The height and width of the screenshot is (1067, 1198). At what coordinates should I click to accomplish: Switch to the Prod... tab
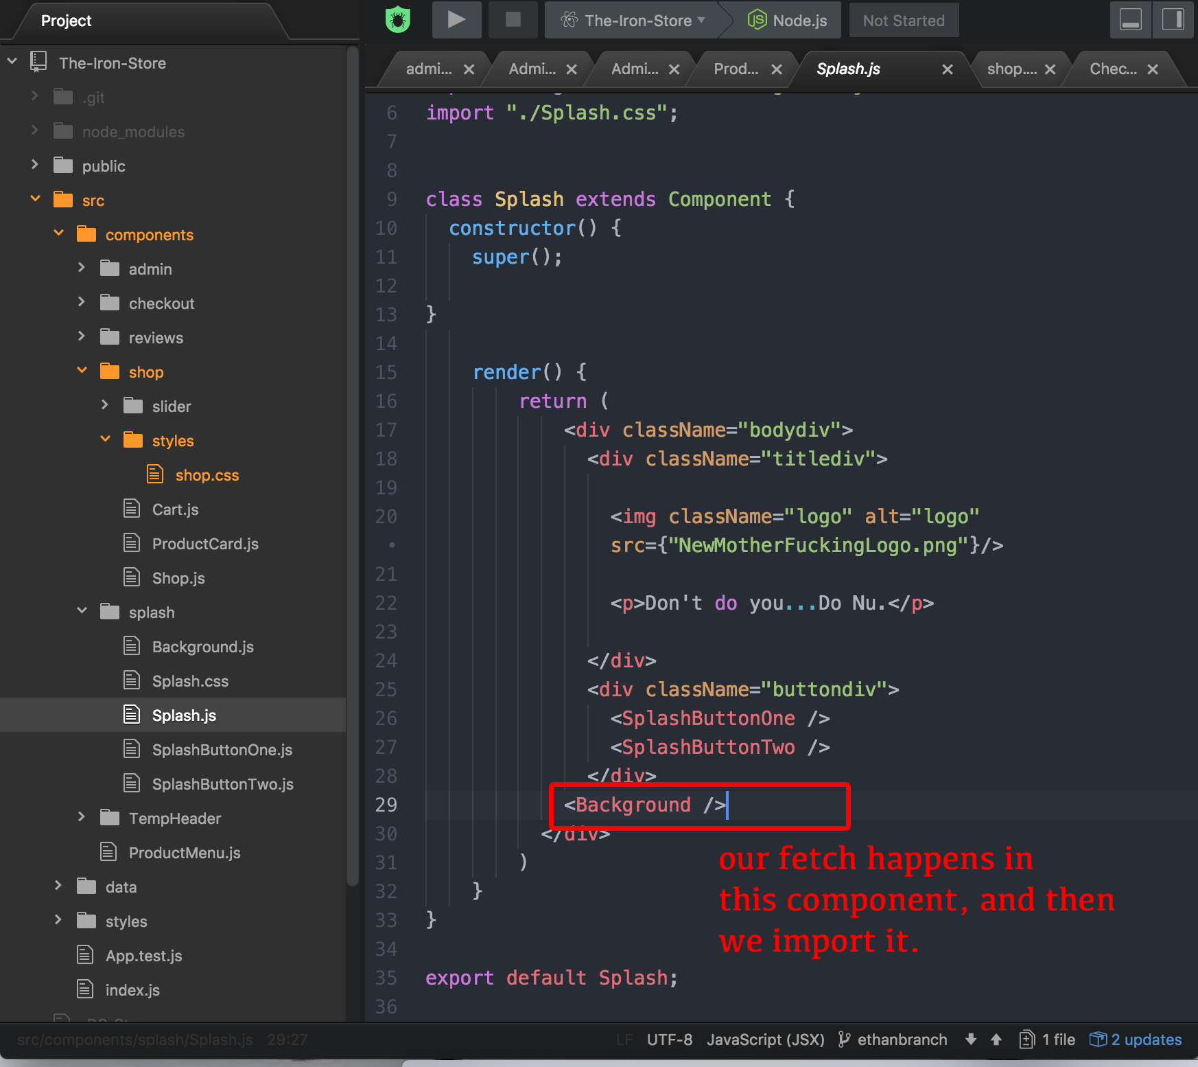click(x=736, y=69)
